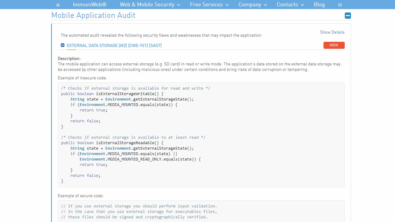Click the Mobile Application Audit title
Image resolution: width=395 pixels, height=222 pixels.
point(93,15)
